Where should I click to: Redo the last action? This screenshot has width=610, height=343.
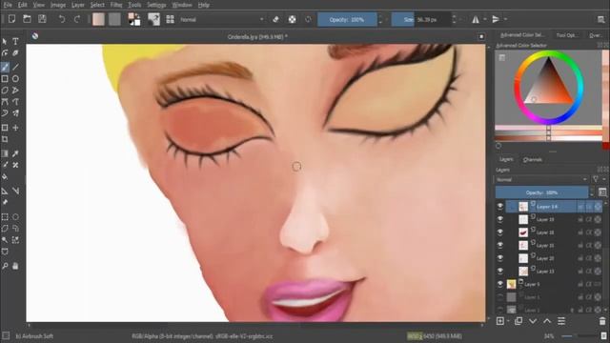coord(77,19)
